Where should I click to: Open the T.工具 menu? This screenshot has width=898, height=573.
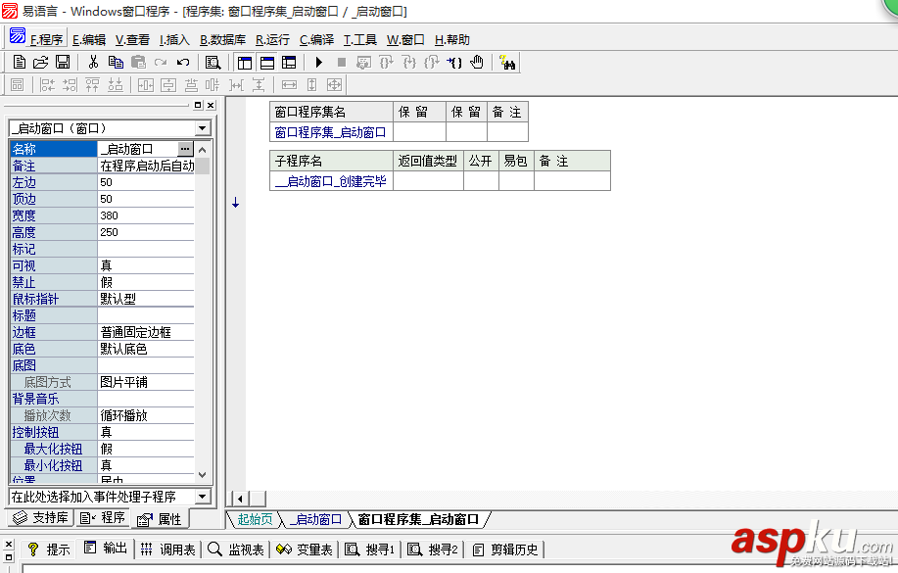click(x=359, y=39)
